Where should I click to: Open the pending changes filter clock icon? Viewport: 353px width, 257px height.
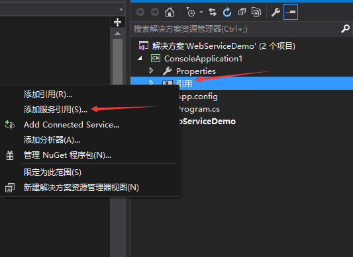click(191, 12)
